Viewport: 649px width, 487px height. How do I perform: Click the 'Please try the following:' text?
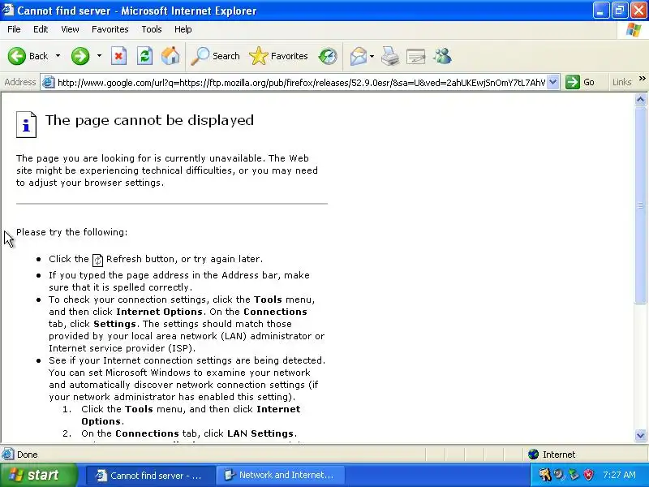[x=71, y=232]
